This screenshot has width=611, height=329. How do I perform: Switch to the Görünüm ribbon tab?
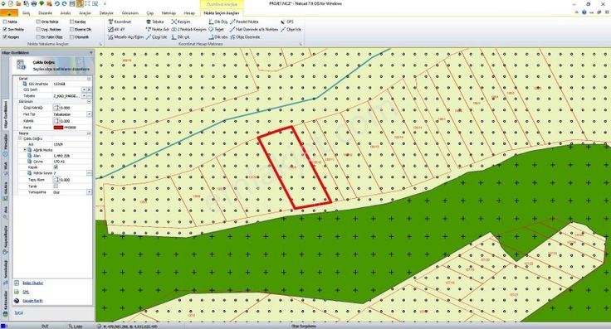[x=130, y=12]
